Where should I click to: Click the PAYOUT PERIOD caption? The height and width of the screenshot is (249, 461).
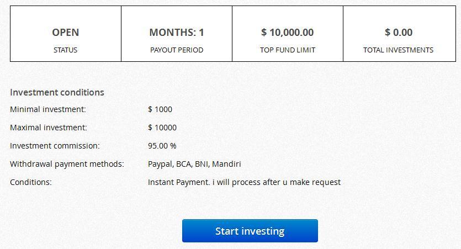177,50
